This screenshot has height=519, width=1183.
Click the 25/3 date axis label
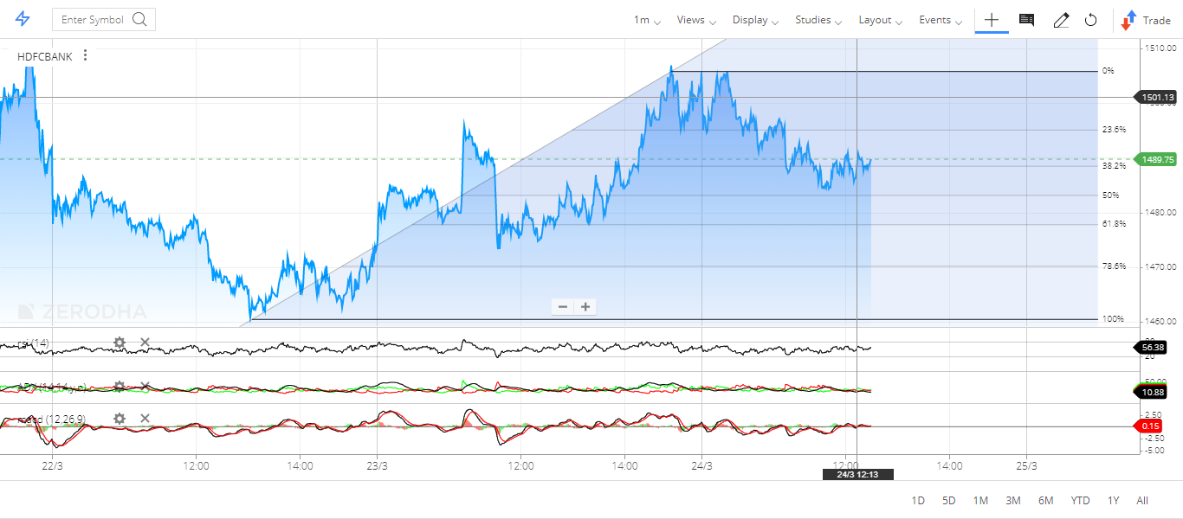point(1026,466)
